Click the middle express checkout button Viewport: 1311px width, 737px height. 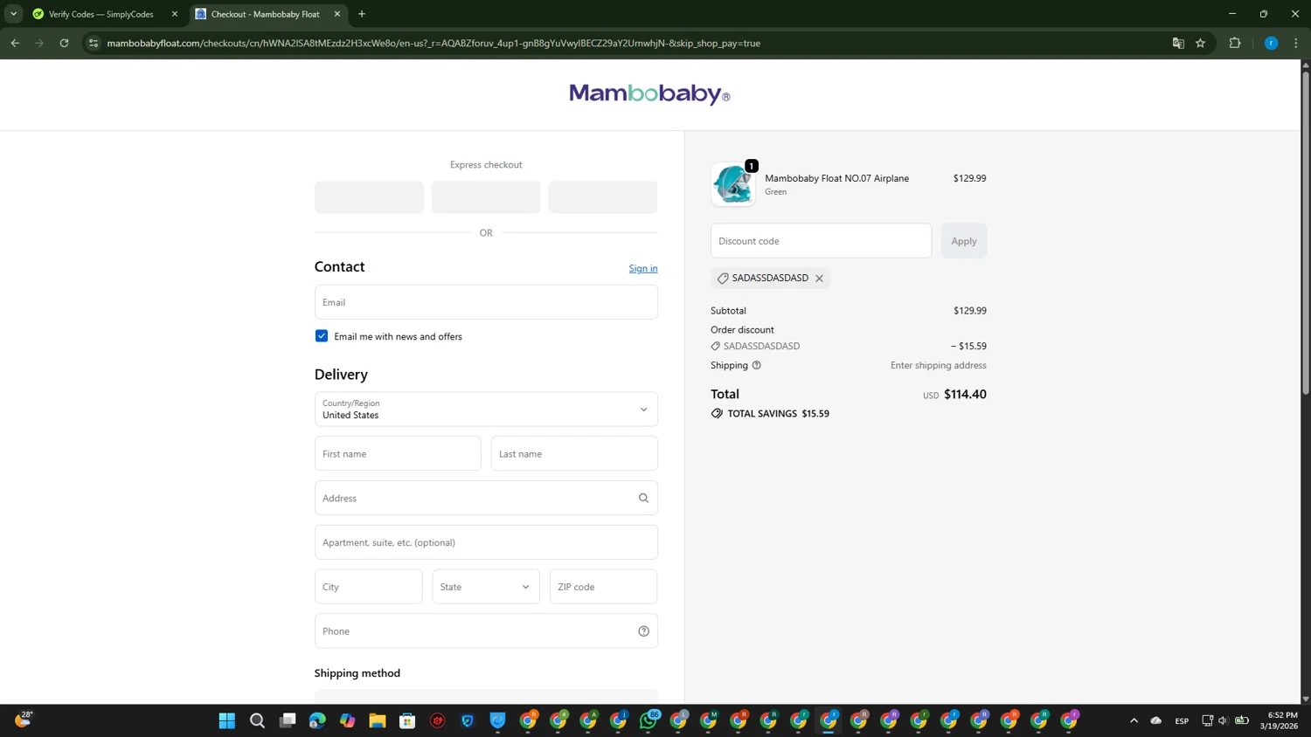pyautogui.click(x=486, y=197)
